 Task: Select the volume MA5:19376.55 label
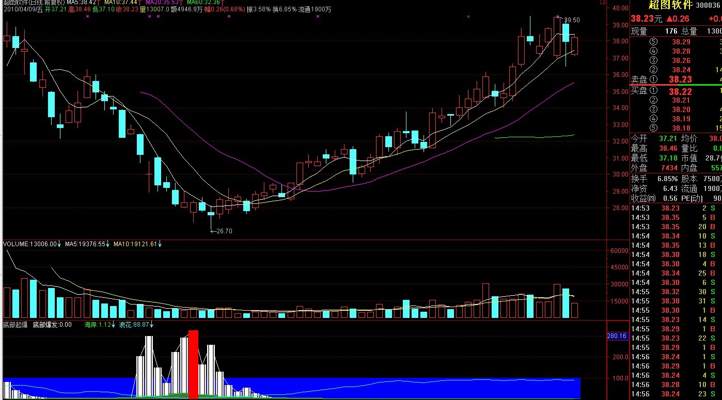[x=85, y=244]
